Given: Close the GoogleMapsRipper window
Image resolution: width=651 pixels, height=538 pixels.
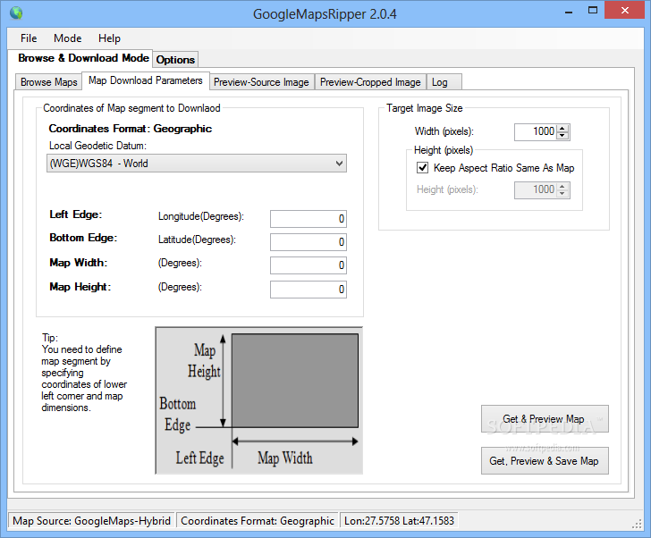Looking at the screenshot, I should coord(625,11).
